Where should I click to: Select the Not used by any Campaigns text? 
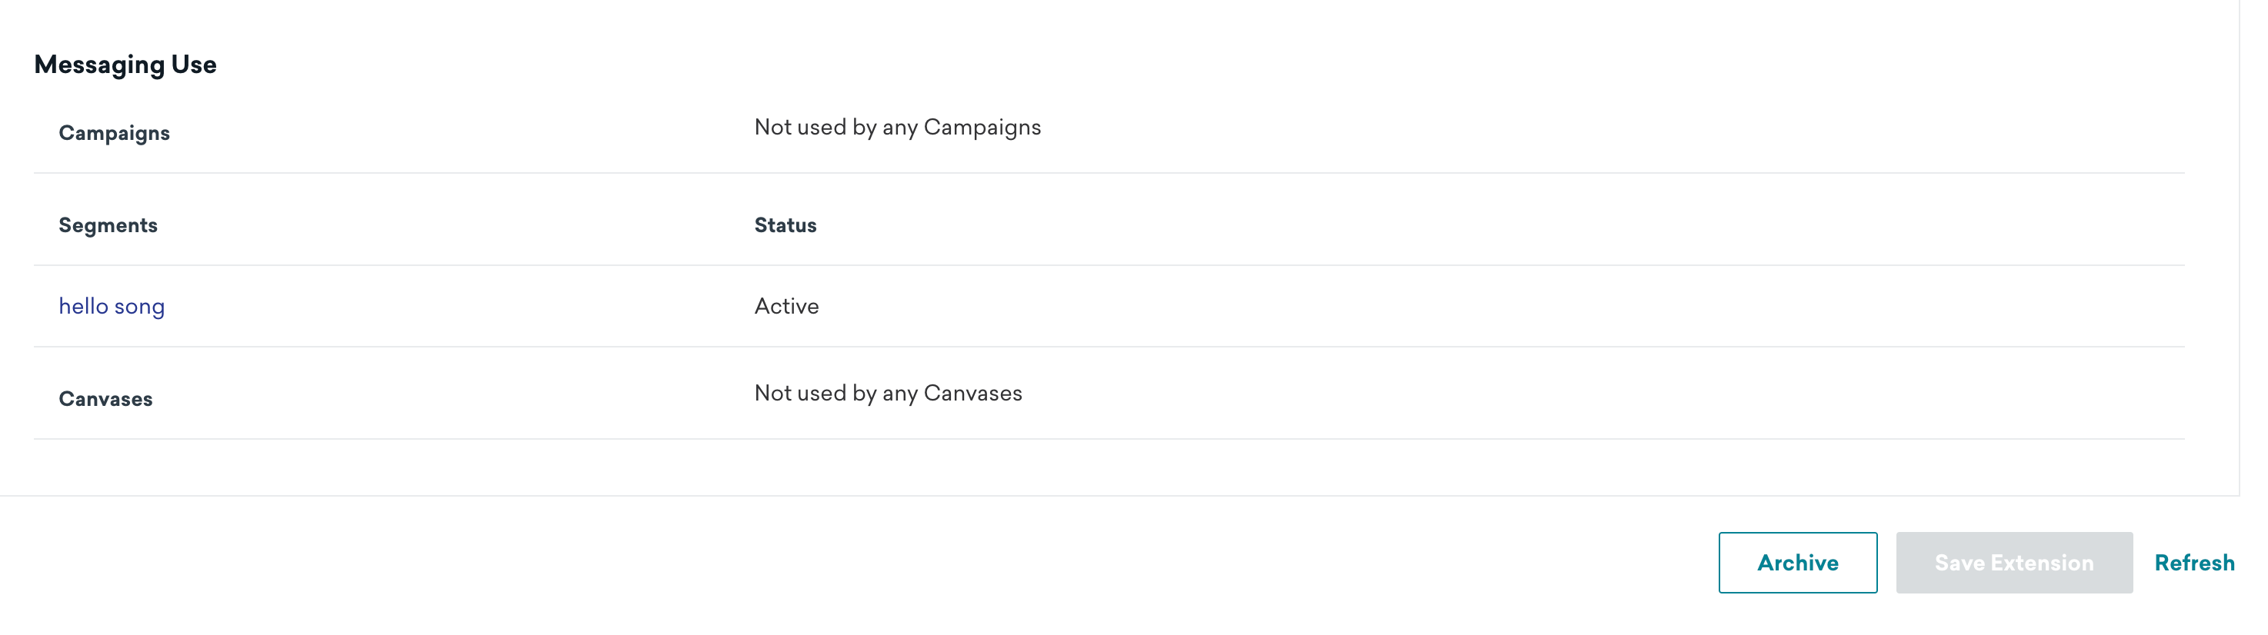(x=897, y=128)
